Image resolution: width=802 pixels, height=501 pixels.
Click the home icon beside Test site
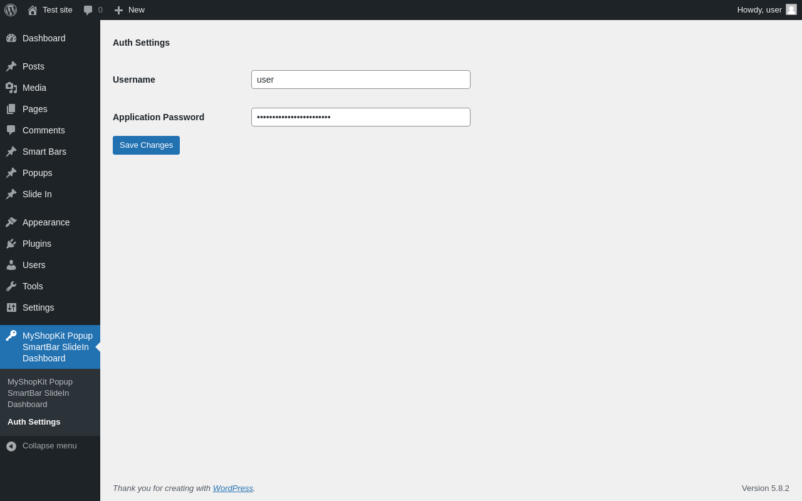tap(33, 10)
